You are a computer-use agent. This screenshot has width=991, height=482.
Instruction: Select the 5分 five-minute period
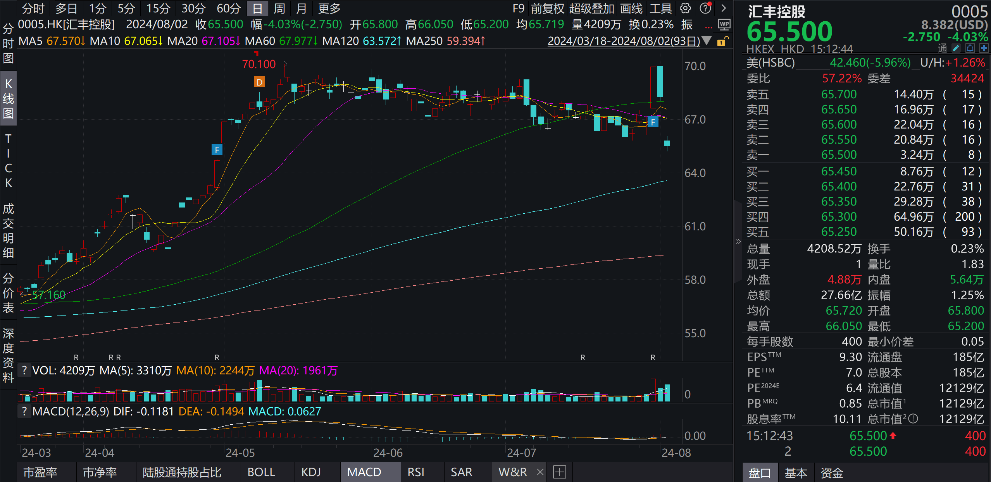point(126,8)
